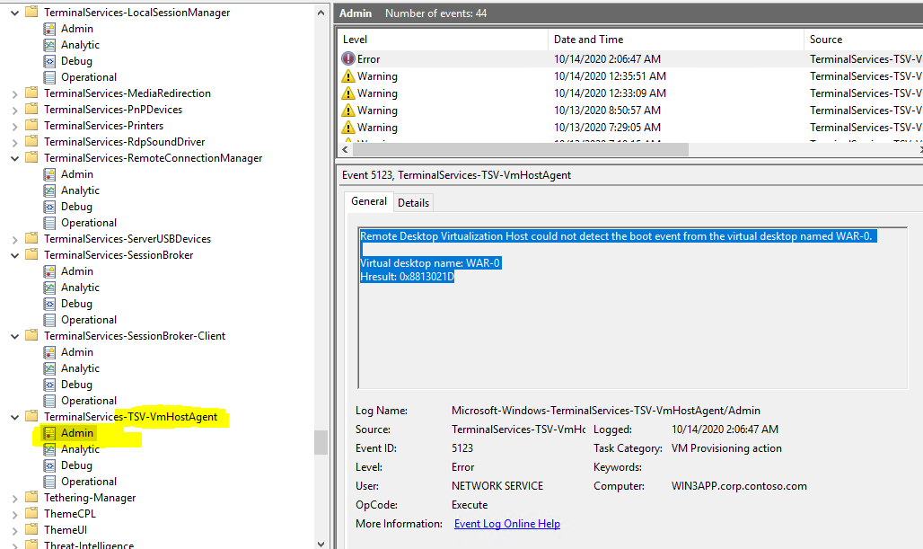Select Analytic log icon under LocalSessionManager
The width and height of the screenshot is (923, 549).
pyautogui.click(x=50, y=45)
